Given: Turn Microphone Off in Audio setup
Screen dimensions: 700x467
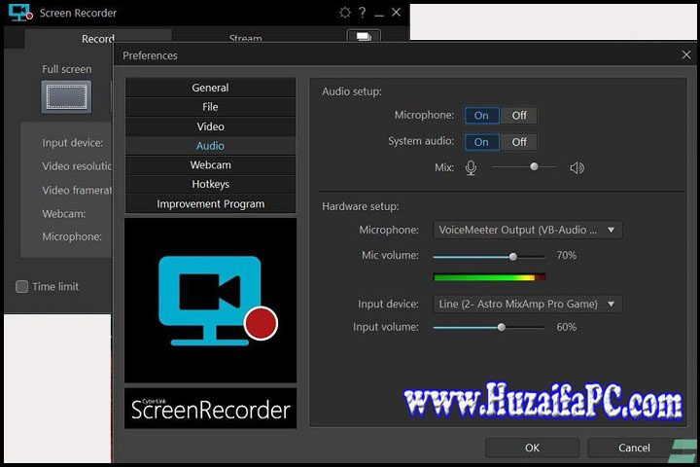Looking at the screenshot, I should tap(519, 116).
